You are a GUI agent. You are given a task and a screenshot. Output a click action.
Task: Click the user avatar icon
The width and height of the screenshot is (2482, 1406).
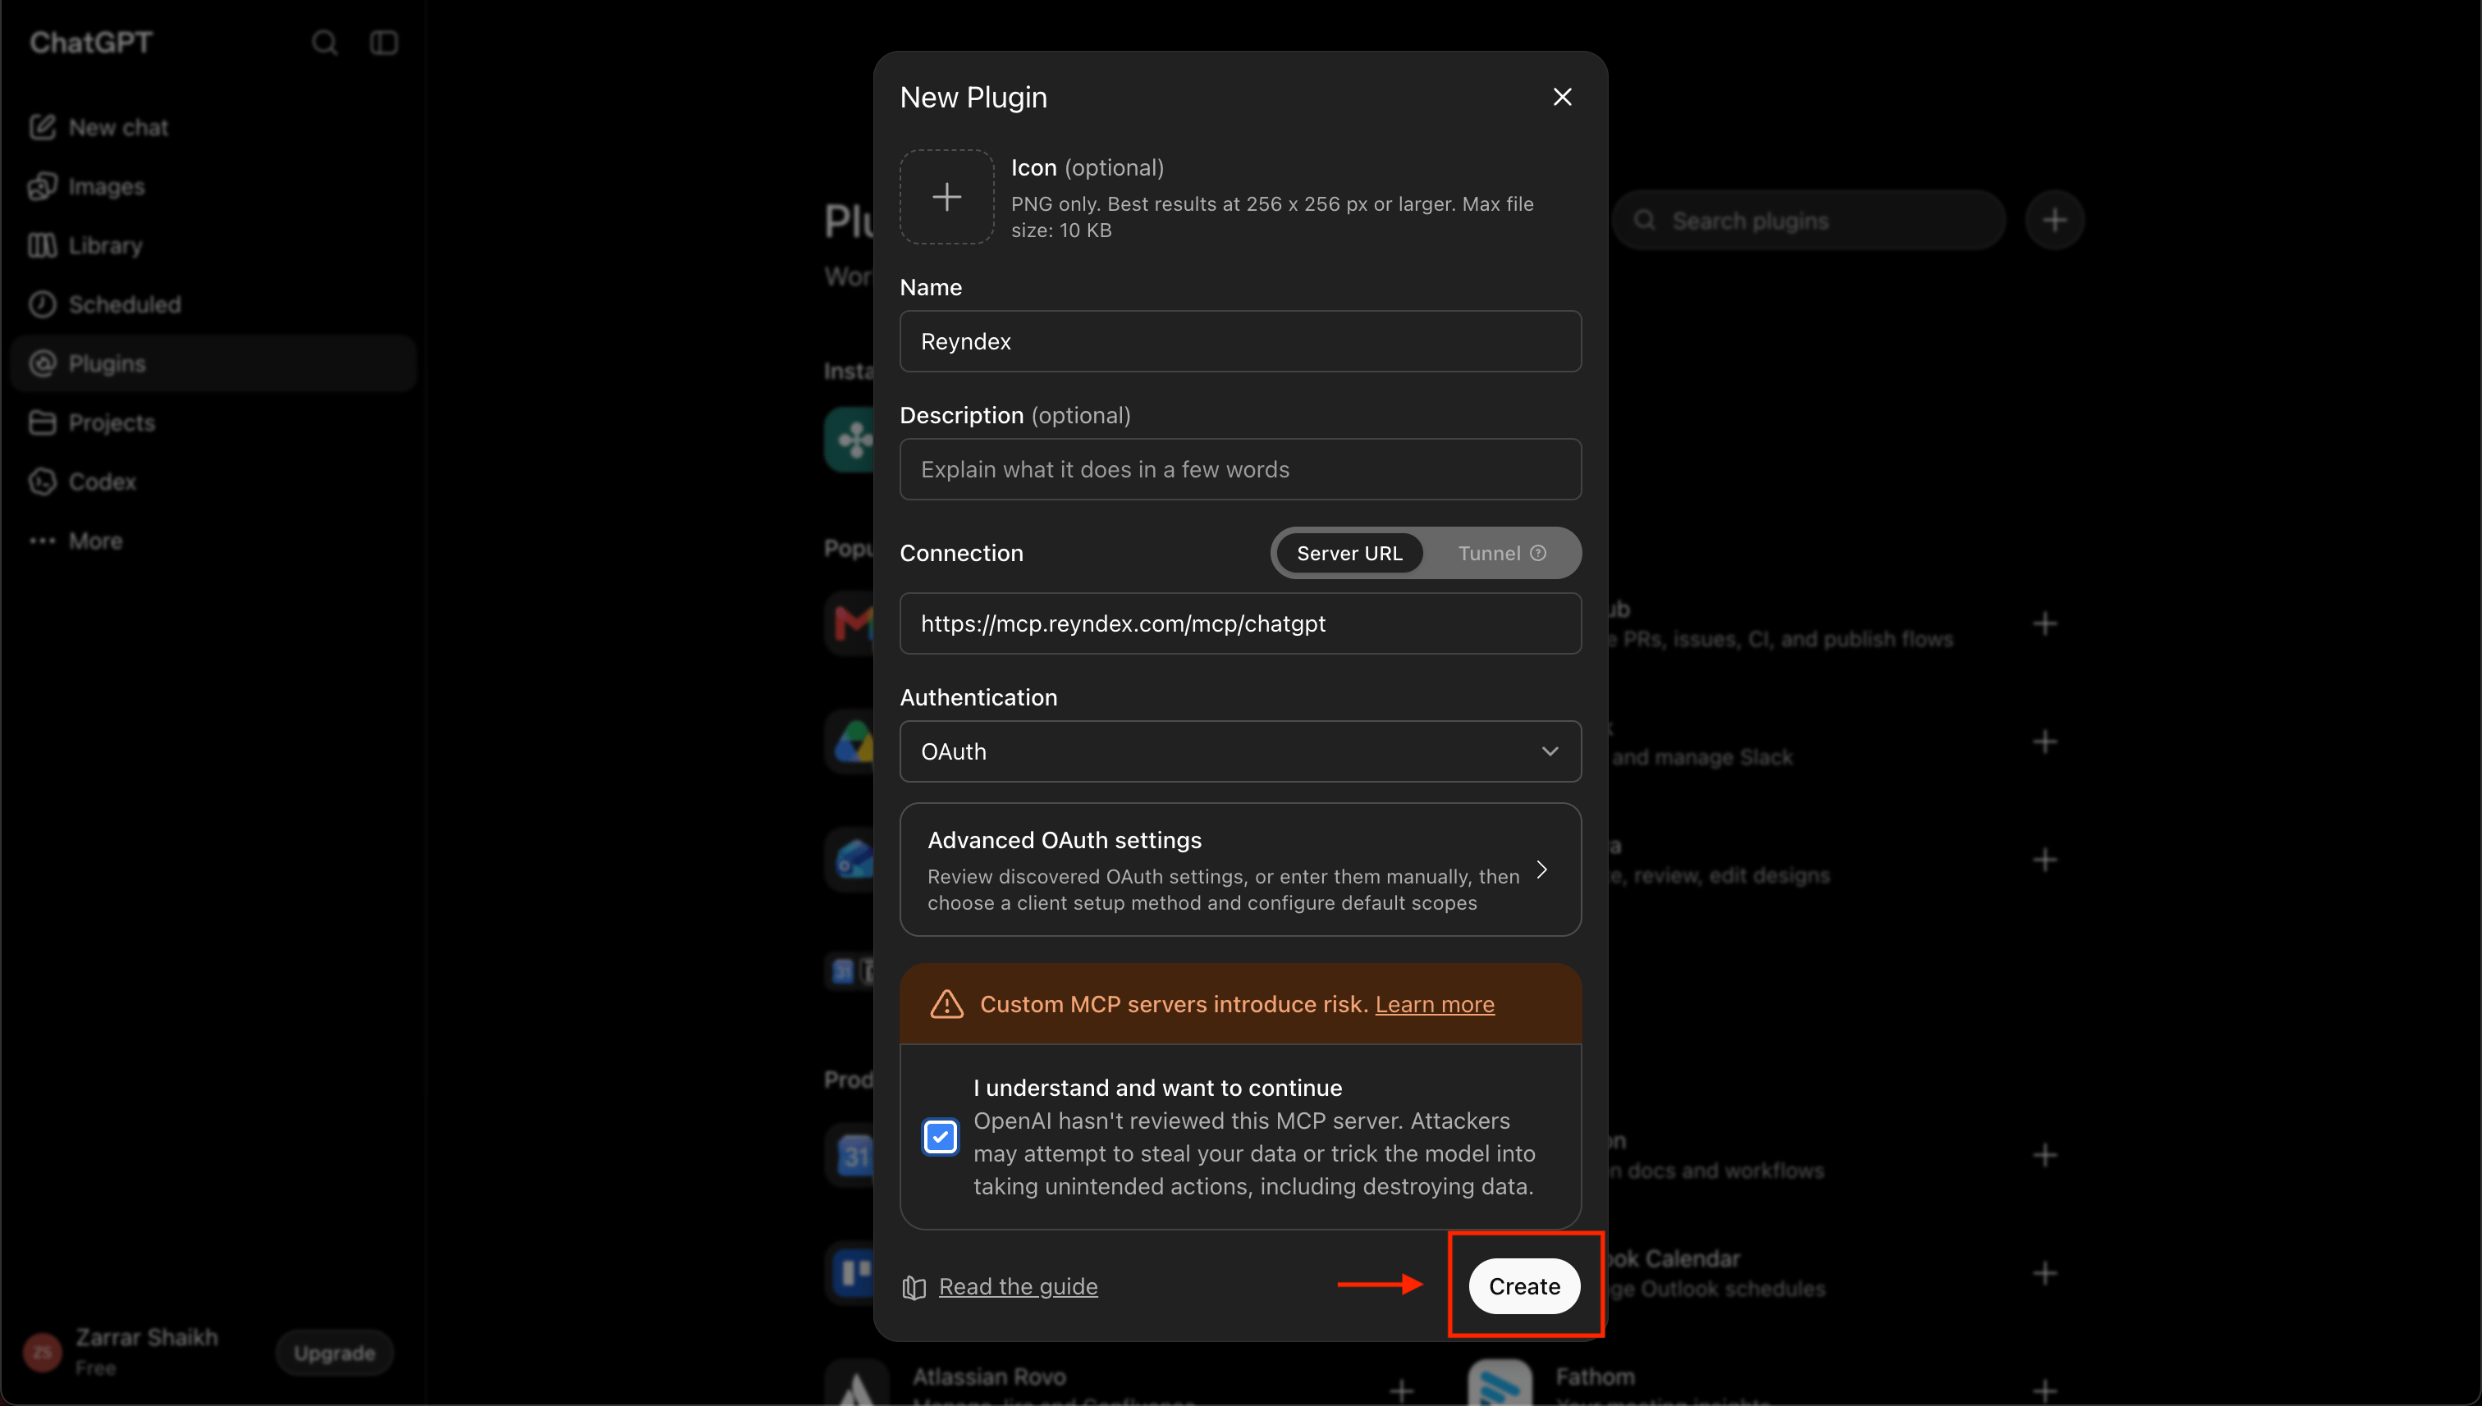click(43, 1352)
